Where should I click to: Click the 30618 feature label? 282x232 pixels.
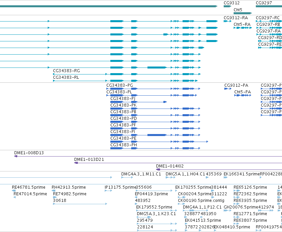point(60,201)
